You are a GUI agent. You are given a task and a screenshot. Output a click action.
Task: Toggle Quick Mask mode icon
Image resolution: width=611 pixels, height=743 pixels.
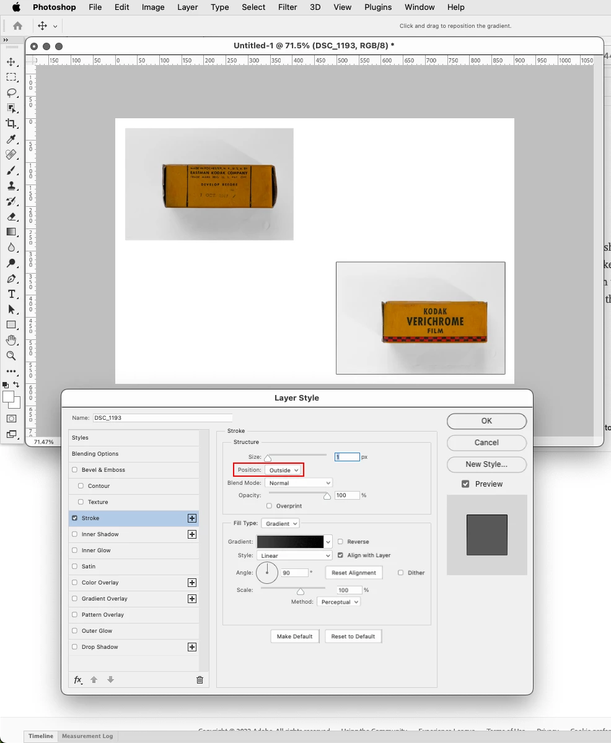point(11,419)
